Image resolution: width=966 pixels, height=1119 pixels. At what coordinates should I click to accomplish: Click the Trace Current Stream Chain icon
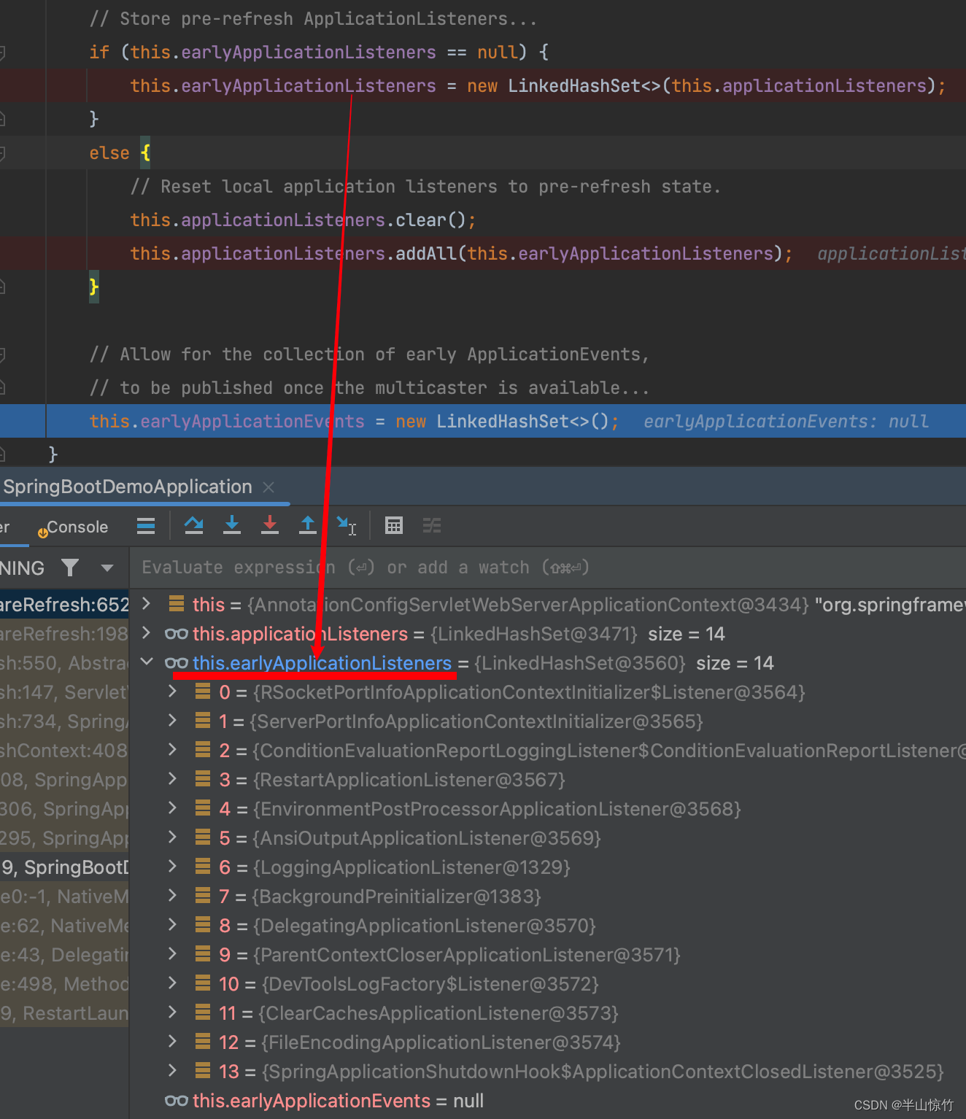coord(432,526)
